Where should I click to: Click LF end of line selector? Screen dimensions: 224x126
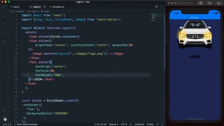(x=131, y=124)
